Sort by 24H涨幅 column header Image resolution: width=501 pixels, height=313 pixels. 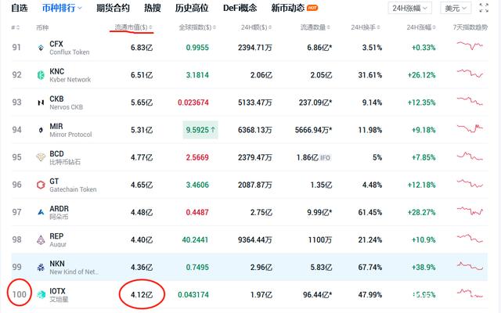coord(421,27)
